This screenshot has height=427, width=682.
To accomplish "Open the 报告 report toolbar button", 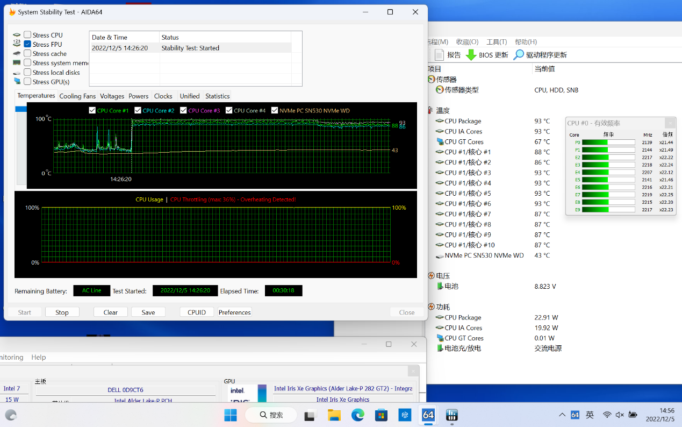I will (447, 55).
